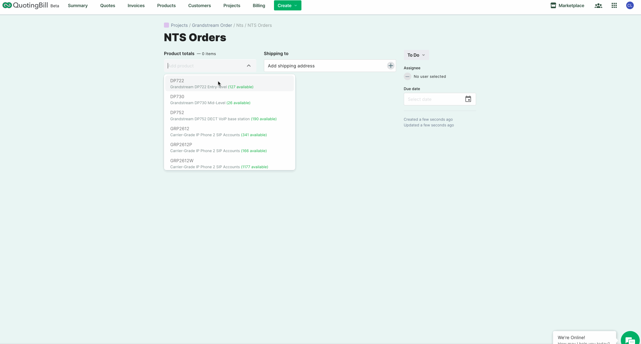Open the team members icon

pos(598,5)
